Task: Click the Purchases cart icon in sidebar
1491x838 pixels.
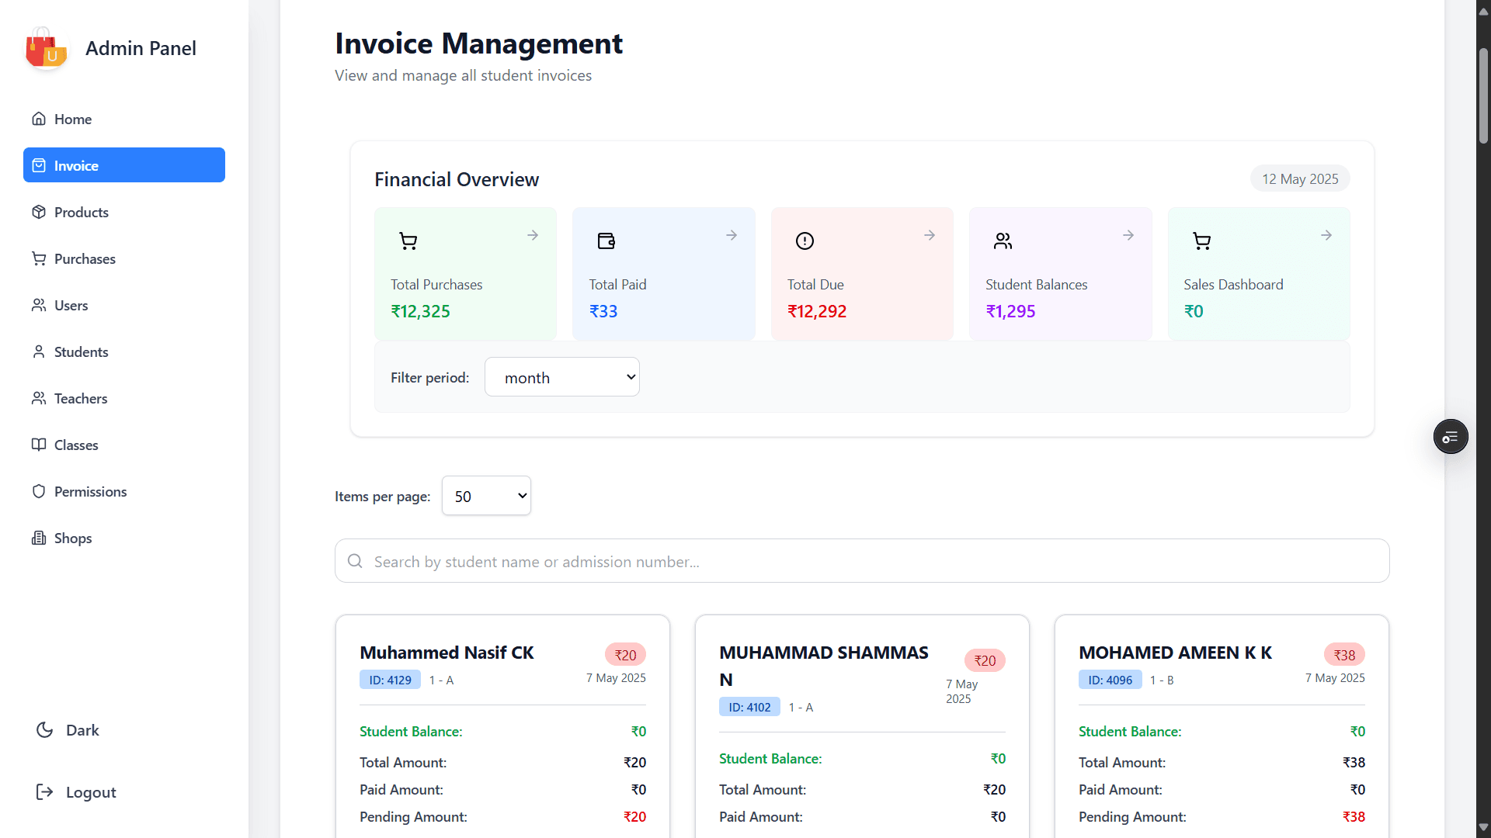Action: pos(39,258)
